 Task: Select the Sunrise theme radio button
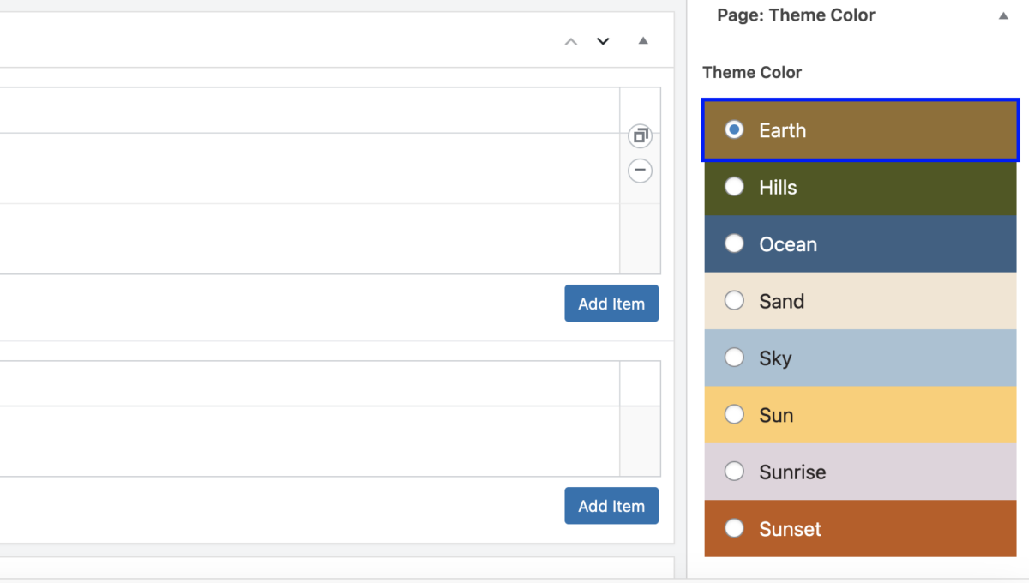click(x=734, y=472)
